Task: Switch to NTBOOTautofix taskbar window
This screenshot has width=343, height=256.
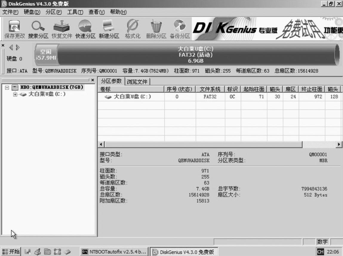Action: 114,252
